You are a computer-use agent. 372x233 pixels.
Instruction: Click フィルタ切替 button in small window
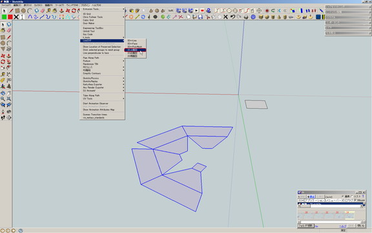(x=306, y=226)
